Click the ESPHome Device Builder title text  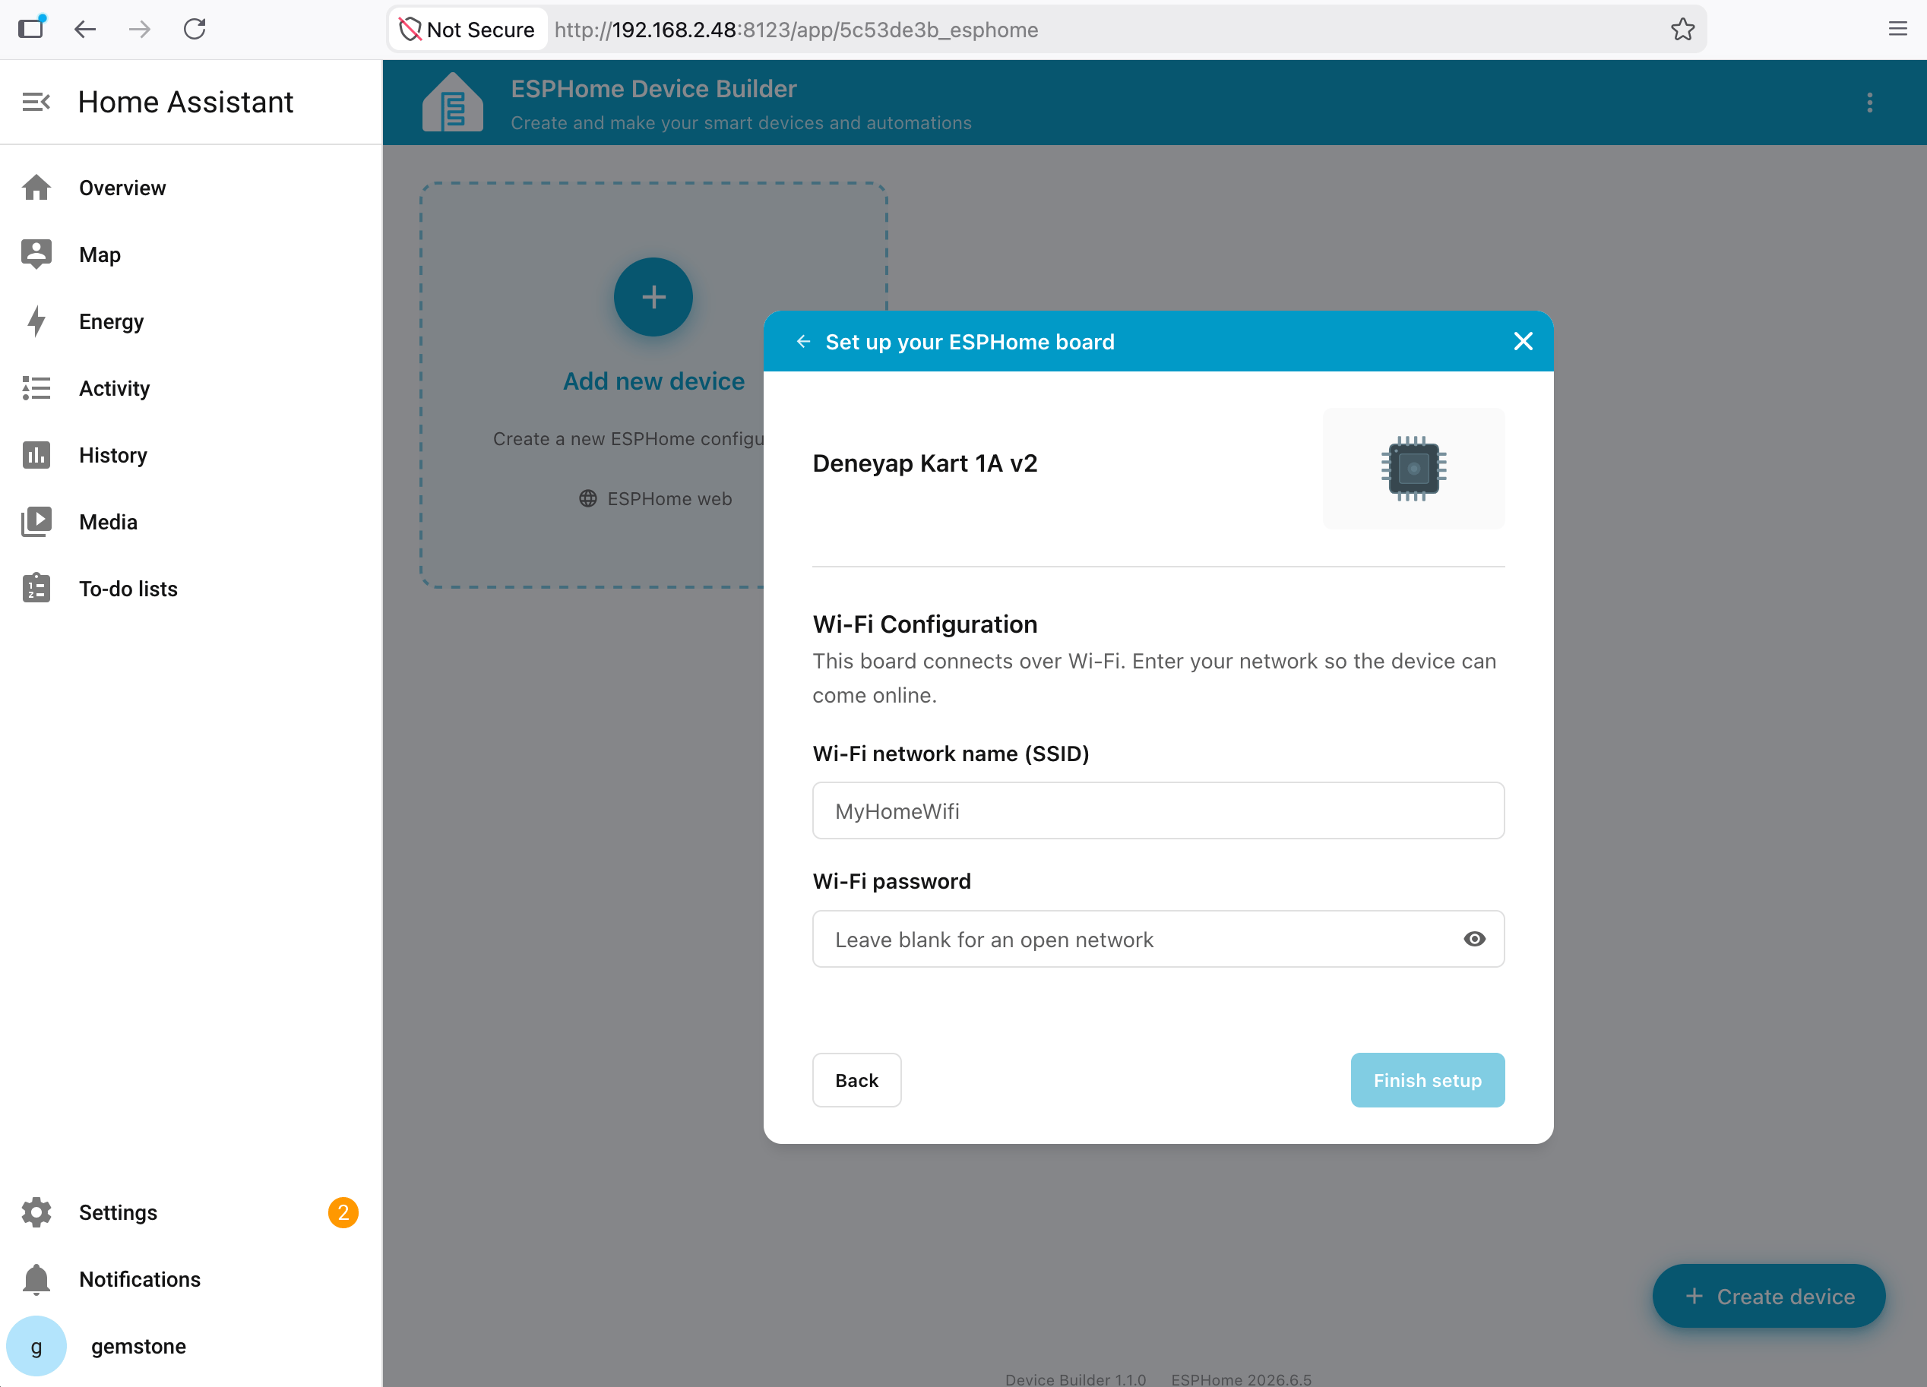(653, 88)
